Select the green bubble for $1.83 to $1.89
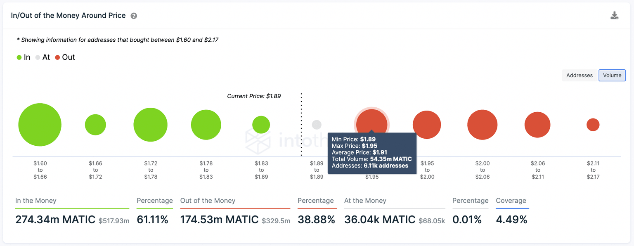 [x=261, y=124]
